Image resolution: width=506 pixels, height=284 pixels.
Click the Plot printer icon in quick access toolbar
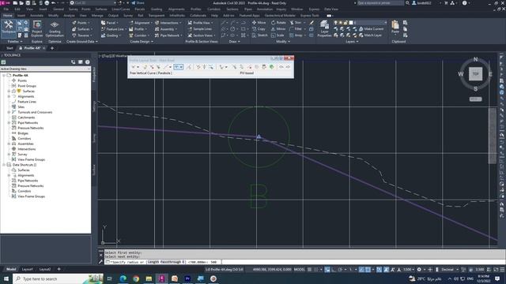coord(47,3)
